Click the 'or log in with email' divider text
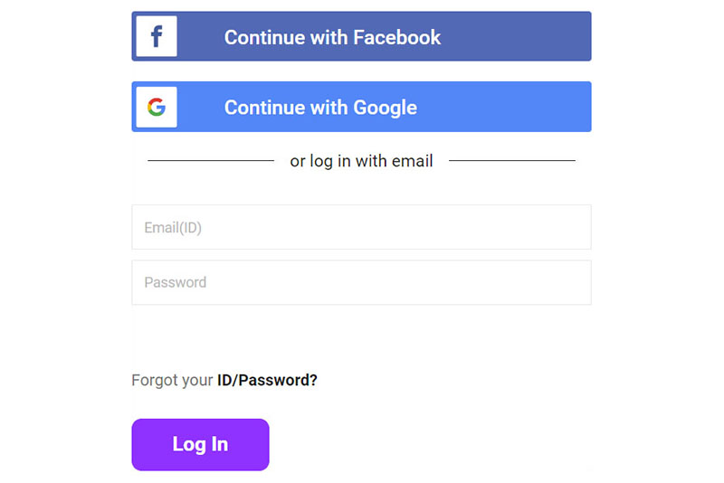Viewport: 724px width, 483px height. [361, 161]
